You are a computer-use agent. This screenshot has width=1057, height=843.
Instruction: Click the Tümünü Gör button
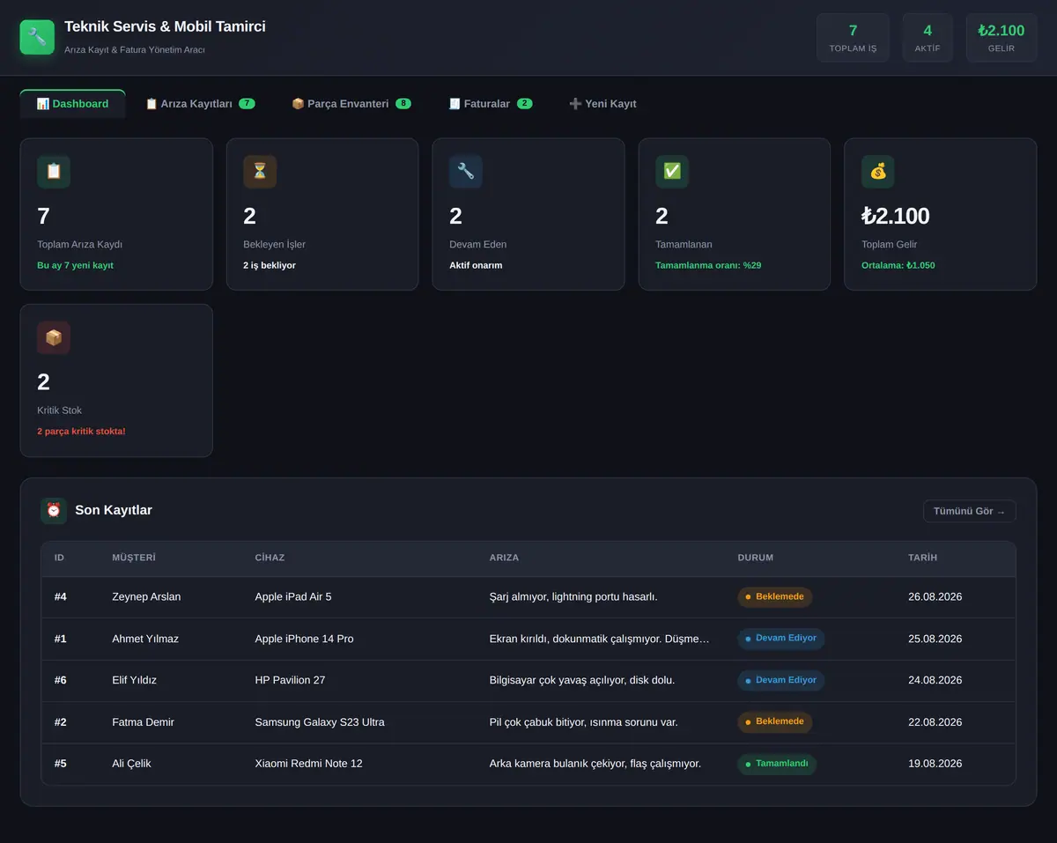point(969,511)
